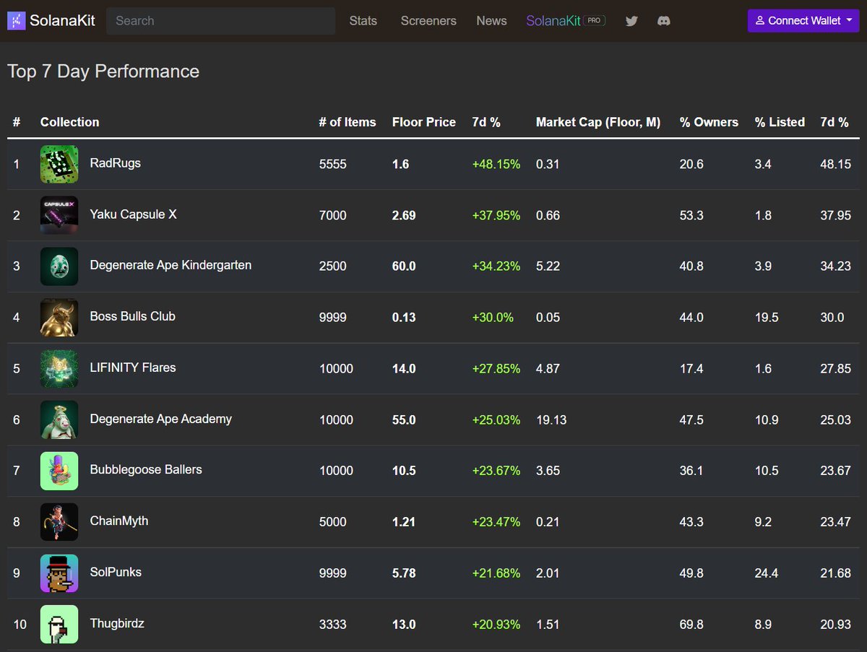This screenshot has width=867, height=652.
Task: Click the +30.0% change cell
Action: point(493,318)
